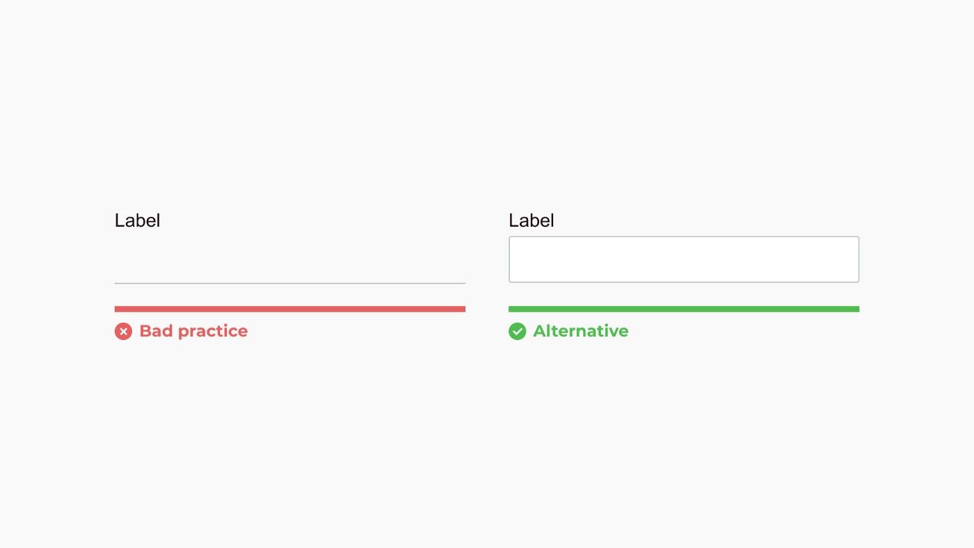Select the green "Alternative" caption text
Screen dimensions: 974x548
581,331
